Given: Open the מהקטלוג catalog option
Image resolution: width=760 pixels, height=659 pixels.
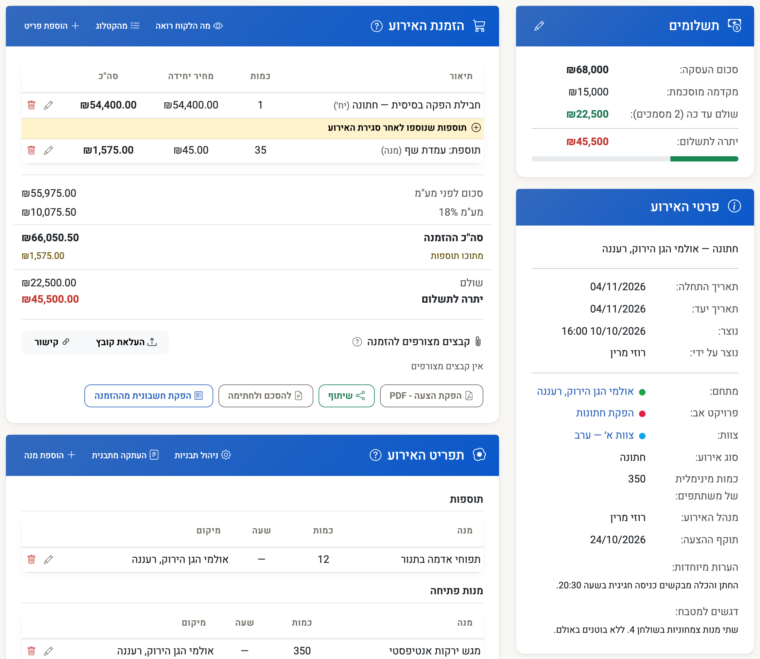Looking at the screenshot, I should (117, 26).
